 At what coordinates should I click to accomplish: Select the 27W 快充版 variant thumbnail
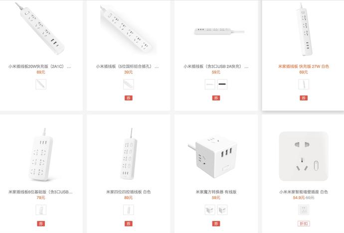point(304,84)
